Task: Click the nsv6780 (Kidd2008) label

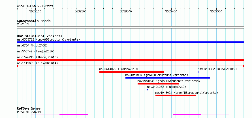Action: pyautogui.click(x=32, y=45)
